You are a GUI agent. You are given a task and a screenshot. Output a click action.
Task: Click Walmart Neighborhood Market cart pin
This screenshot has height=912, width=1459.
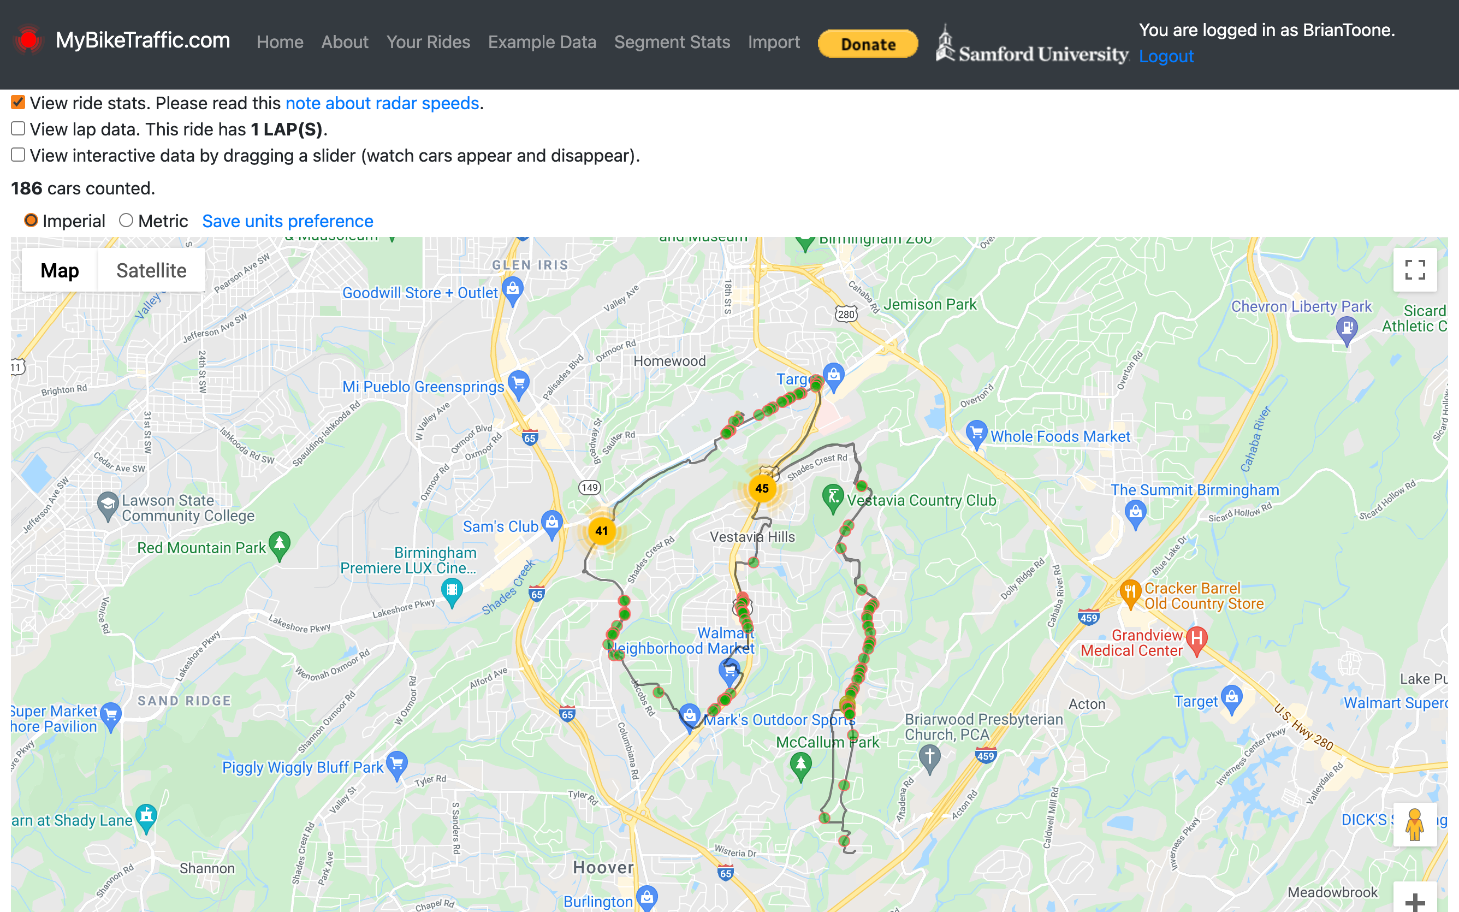[730, 672]
